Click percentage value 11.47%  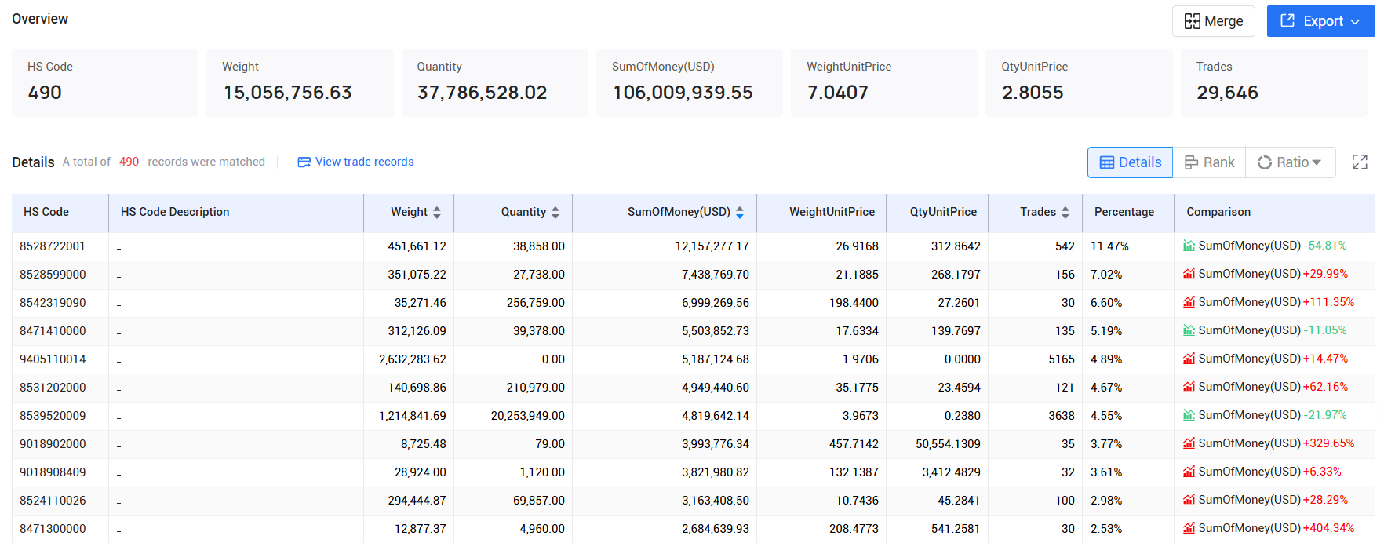coord(1109,246)
